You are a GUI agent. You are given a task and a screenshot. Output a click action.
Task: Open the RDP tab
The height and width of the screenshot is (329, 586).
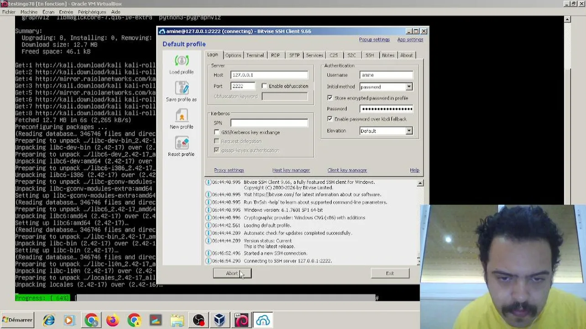tap(275, 55)
